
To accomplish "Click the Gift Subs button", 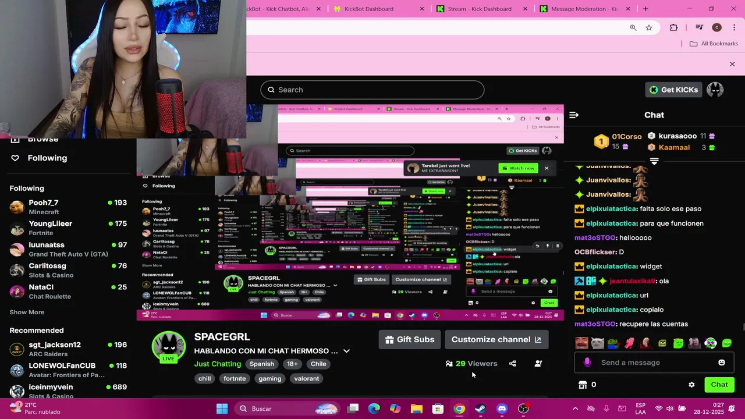I will coord(410,340).
